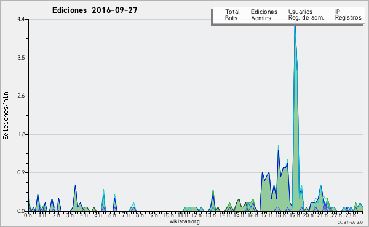This screenshot has height=227, width=369.
Task: Click the Reg. de adm. magenta legend line
Action: pyautogui.click(x=282, y=18)
